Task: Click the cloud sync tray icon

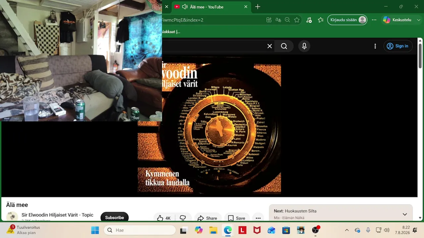Action: click(357, 230)
